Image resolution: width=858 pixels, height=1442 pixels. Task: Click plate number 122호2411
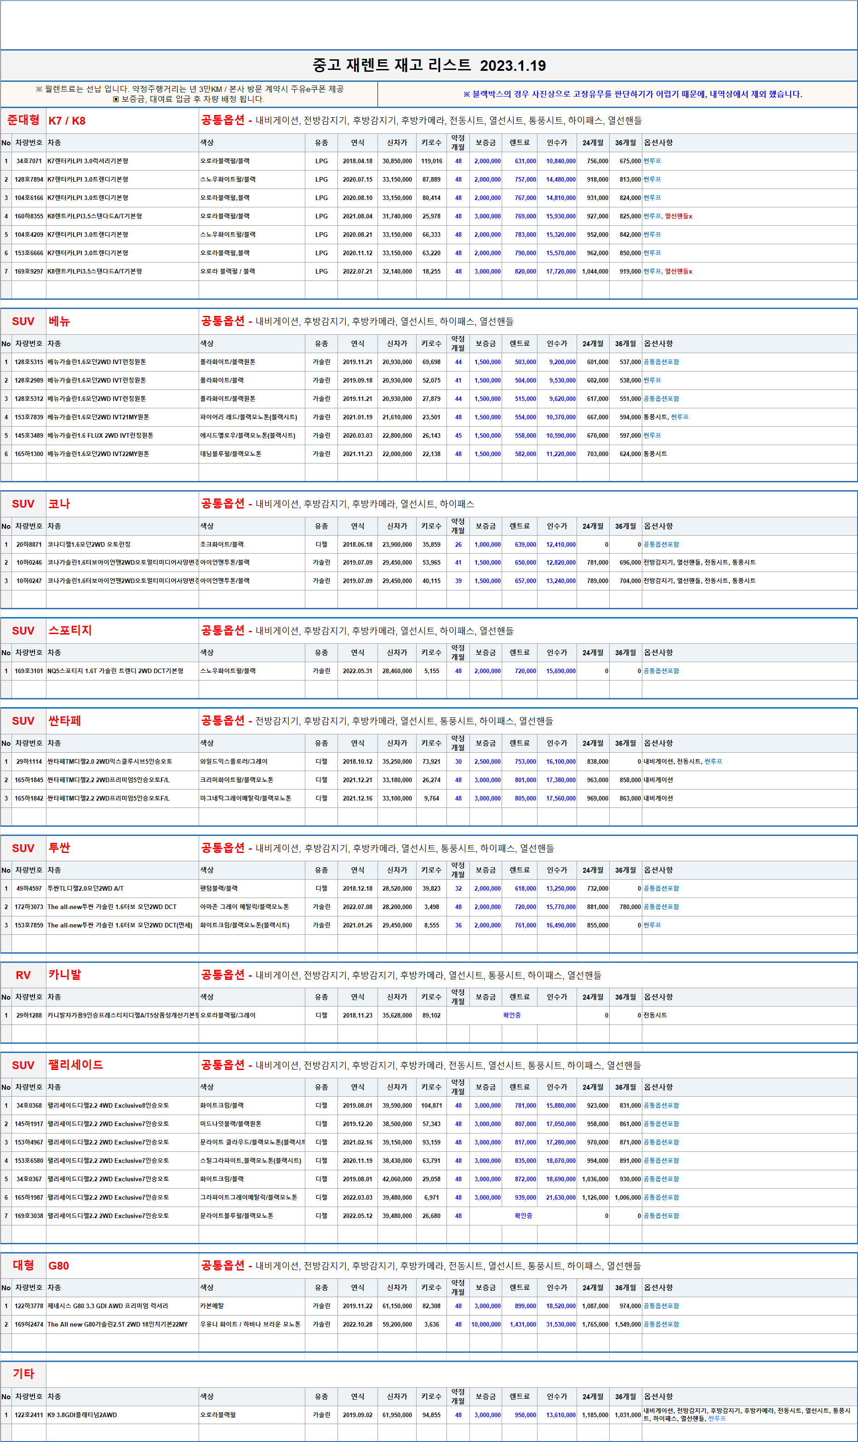click(x=29, y=1415)
